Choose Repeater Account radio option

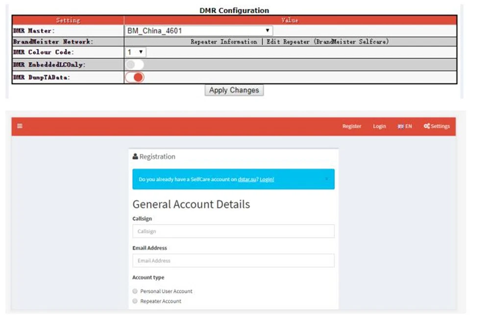[135, 301]
